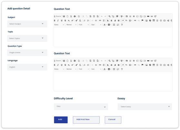Click Print icon in upper editor toolbar
This screenshot has height=130, width=180.
(x=75, y=16)
